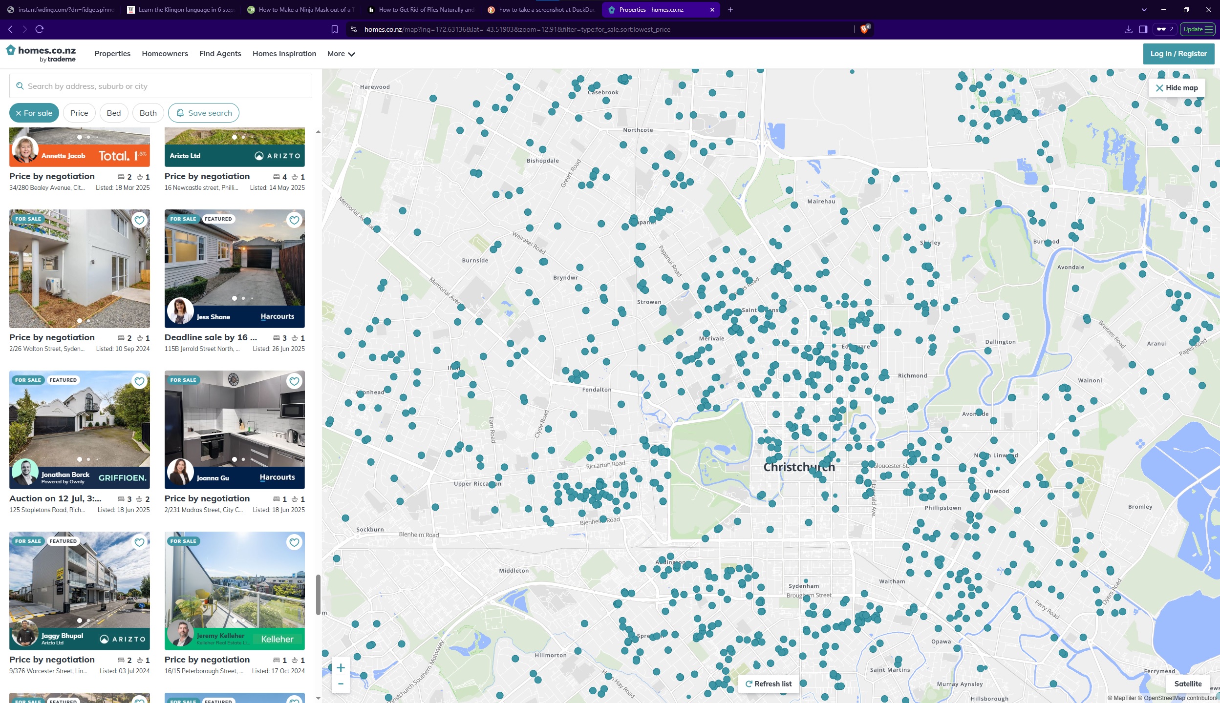Open the Homes Inspiration nav item
This screenshot has height=703, width=1220.
point(284,54)
